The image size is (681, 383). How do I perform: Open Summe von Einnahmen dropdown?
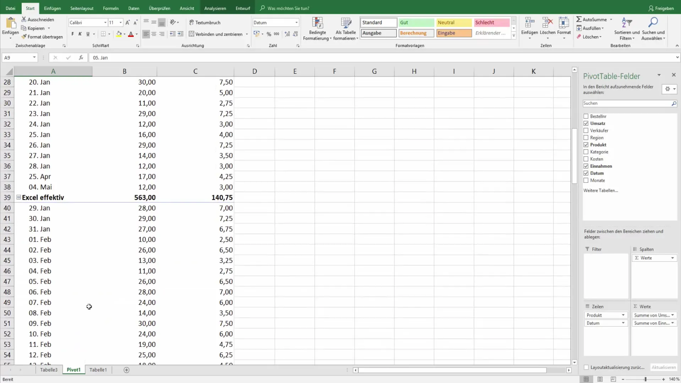[x=672, y=323]
